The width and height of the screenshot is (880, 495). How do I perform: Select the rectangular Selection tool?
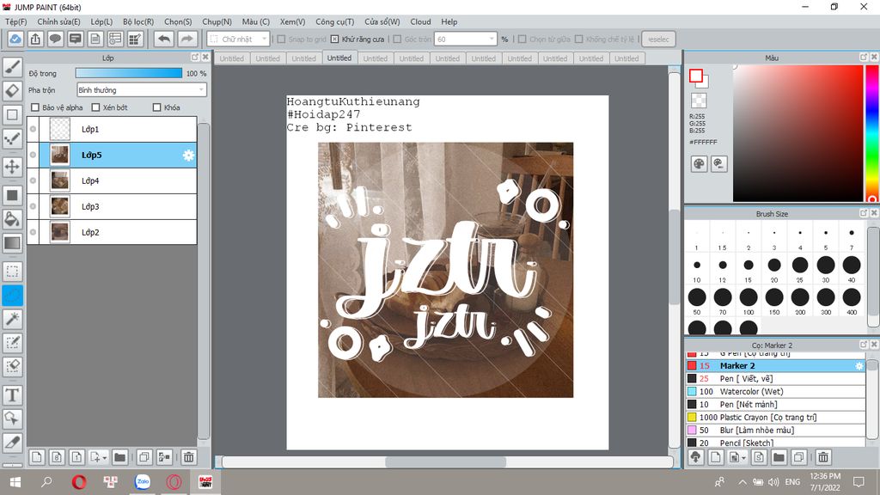pos(12,272)
